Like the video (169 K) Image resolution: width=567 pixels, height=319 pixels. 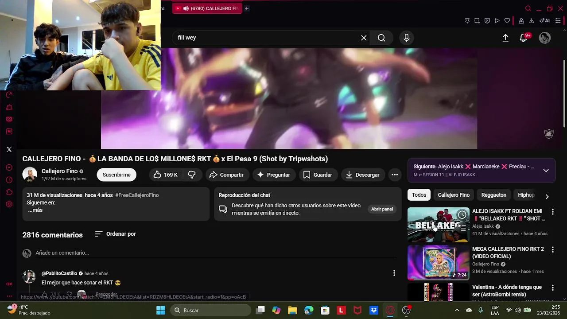pos(165,175)
